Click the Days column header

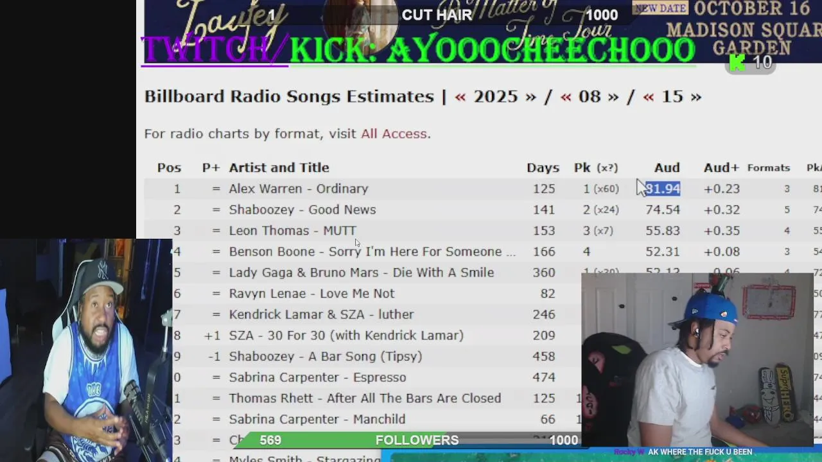point(543,167)
